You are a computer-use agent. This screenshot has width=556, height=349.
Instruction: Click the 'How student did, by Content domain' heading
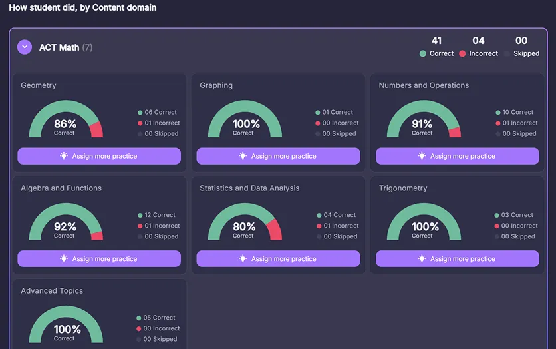point(82,7)
